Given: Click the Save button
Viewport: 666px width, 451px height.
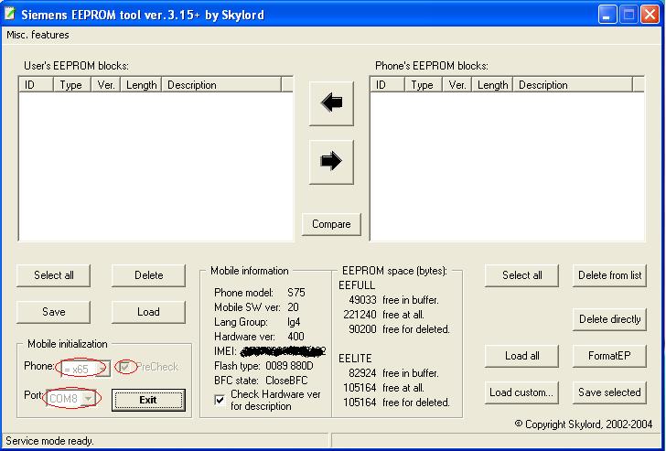Looking at the screenshot, I should coord(53,312).
